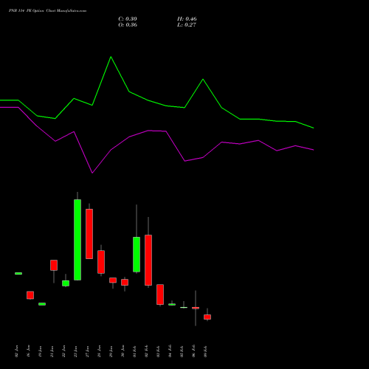
Task: Click the green candlestick above 01 Feb
Action: (137, 255)
